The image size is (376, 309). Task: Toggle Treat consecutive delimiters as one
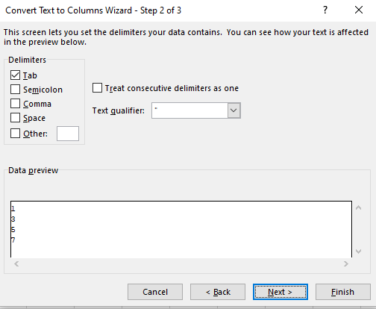pyautogui.click(x=97, y=88)
